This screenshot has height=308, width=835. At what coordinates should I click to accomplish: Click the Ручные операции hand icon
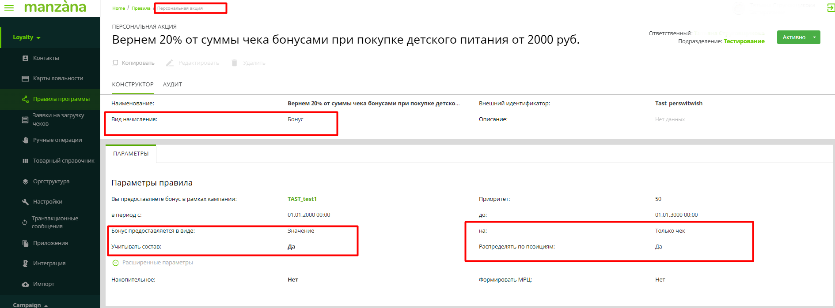(25, 140)
